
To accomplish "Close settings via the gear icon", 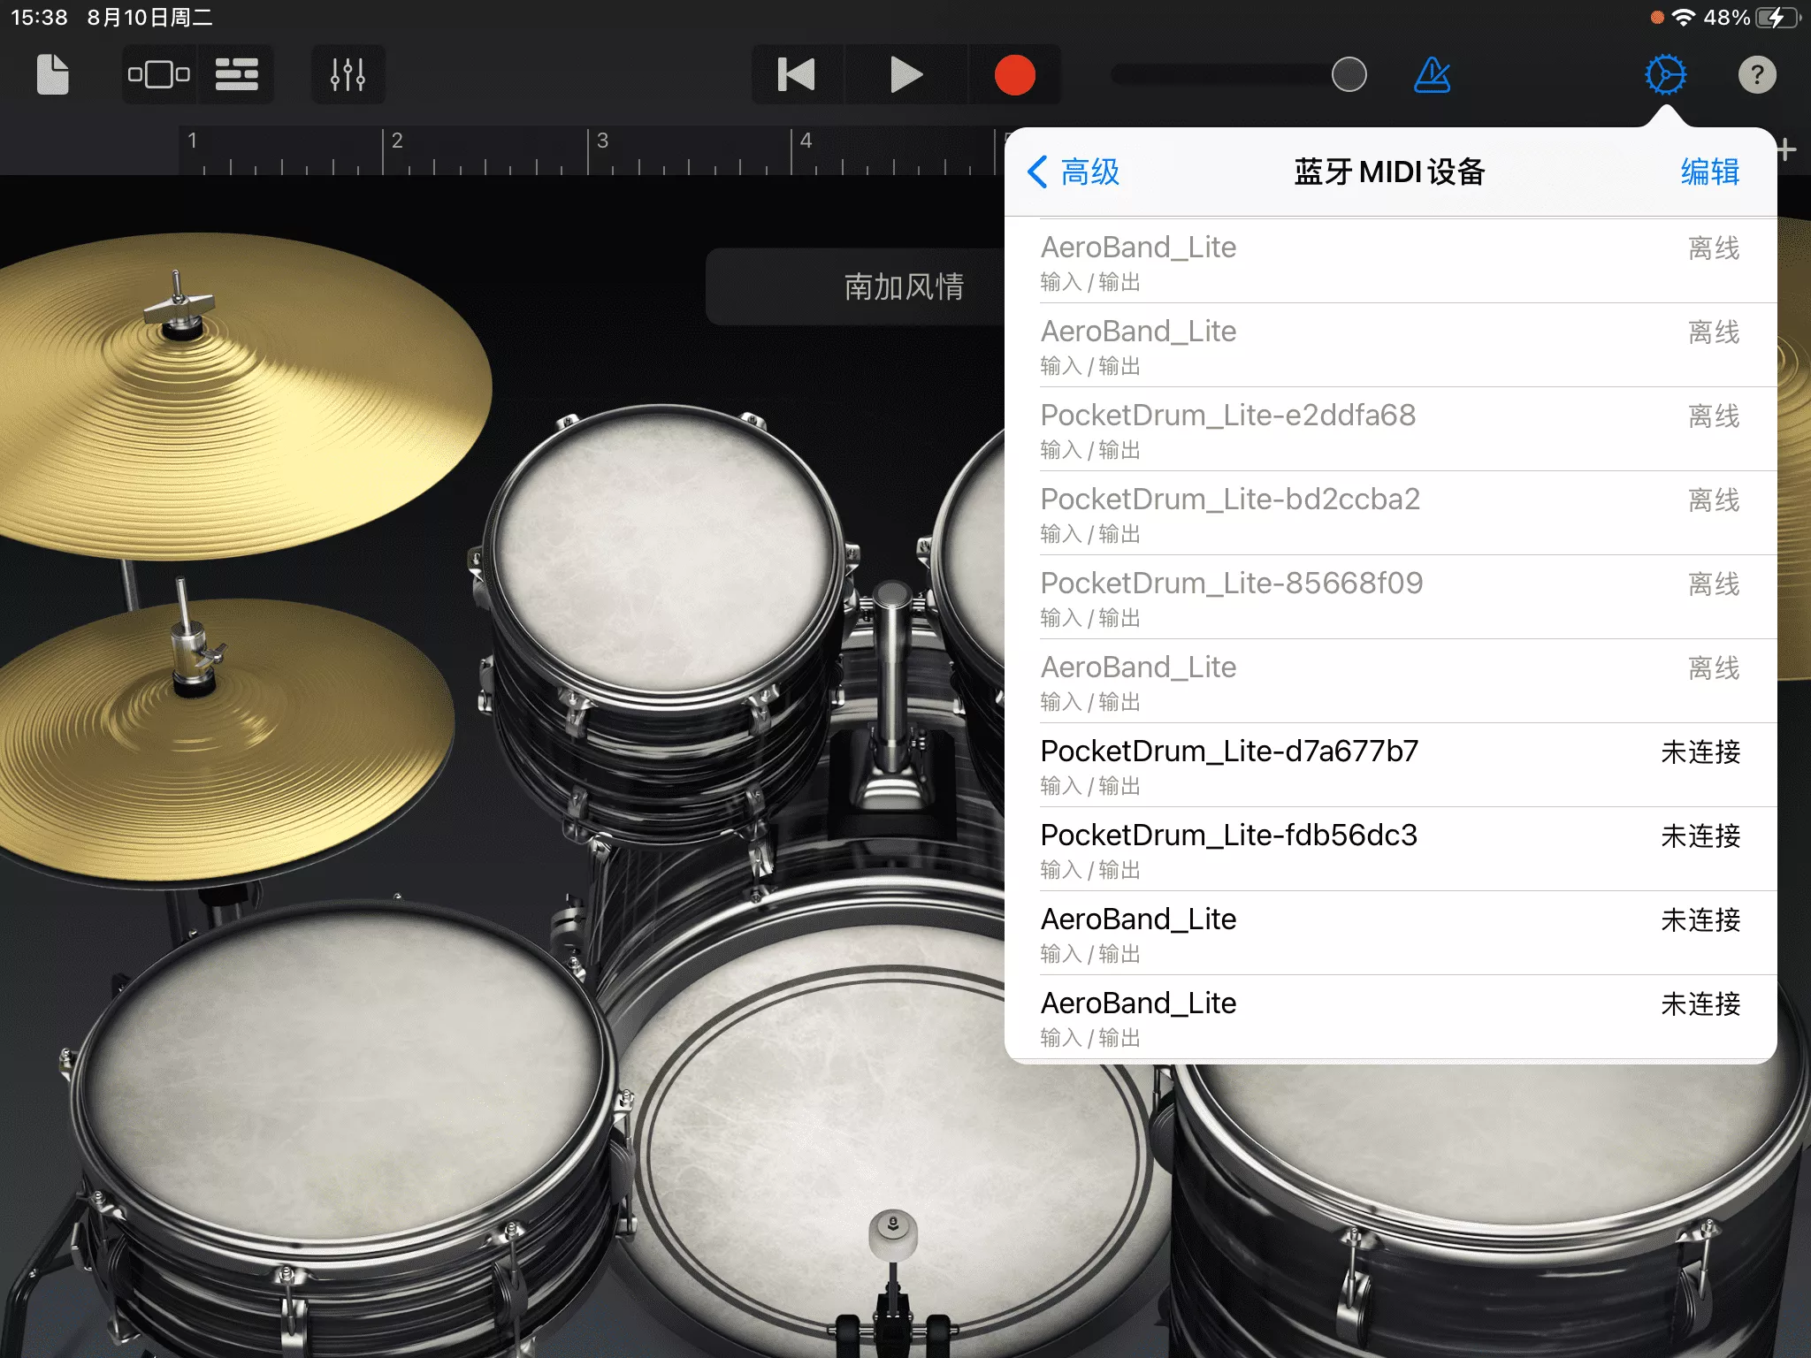I will coord(1666,74).
